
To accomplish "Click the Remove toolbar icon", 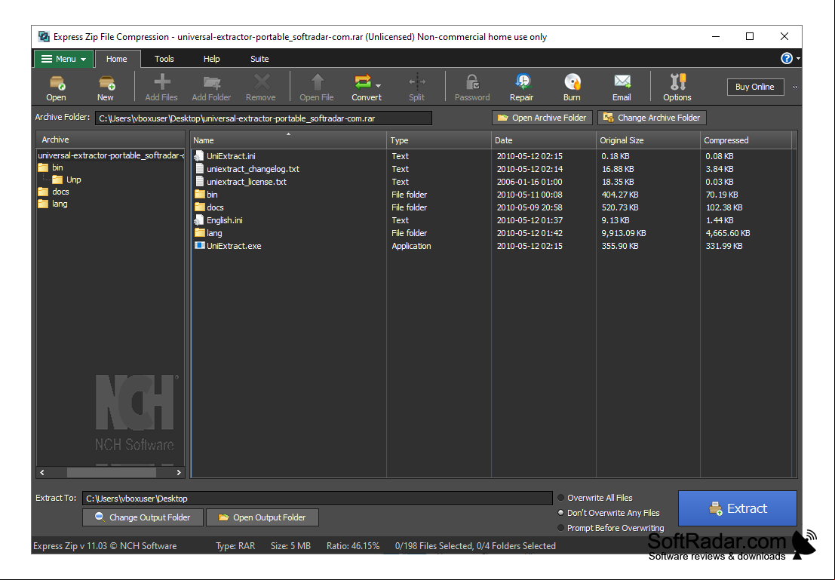I will pos(261,82).
